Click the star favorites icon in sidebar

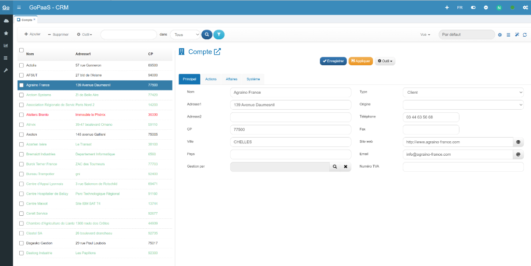(6, 33)
